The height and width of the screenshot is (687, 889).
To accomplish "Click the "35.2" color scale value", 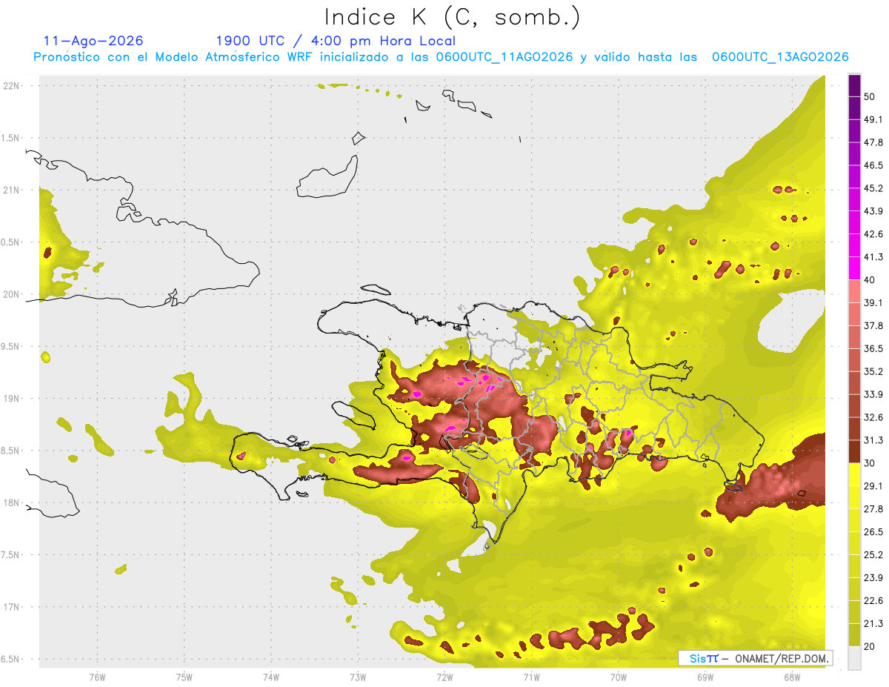I will pos(873,371).
